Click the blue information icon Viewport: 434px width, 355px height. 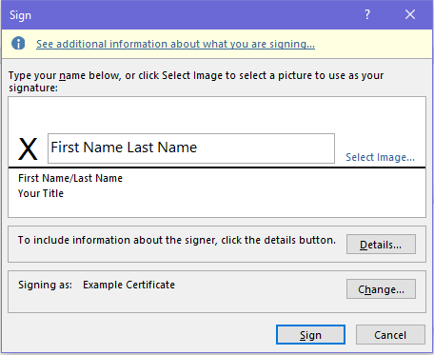click(18, 43)
